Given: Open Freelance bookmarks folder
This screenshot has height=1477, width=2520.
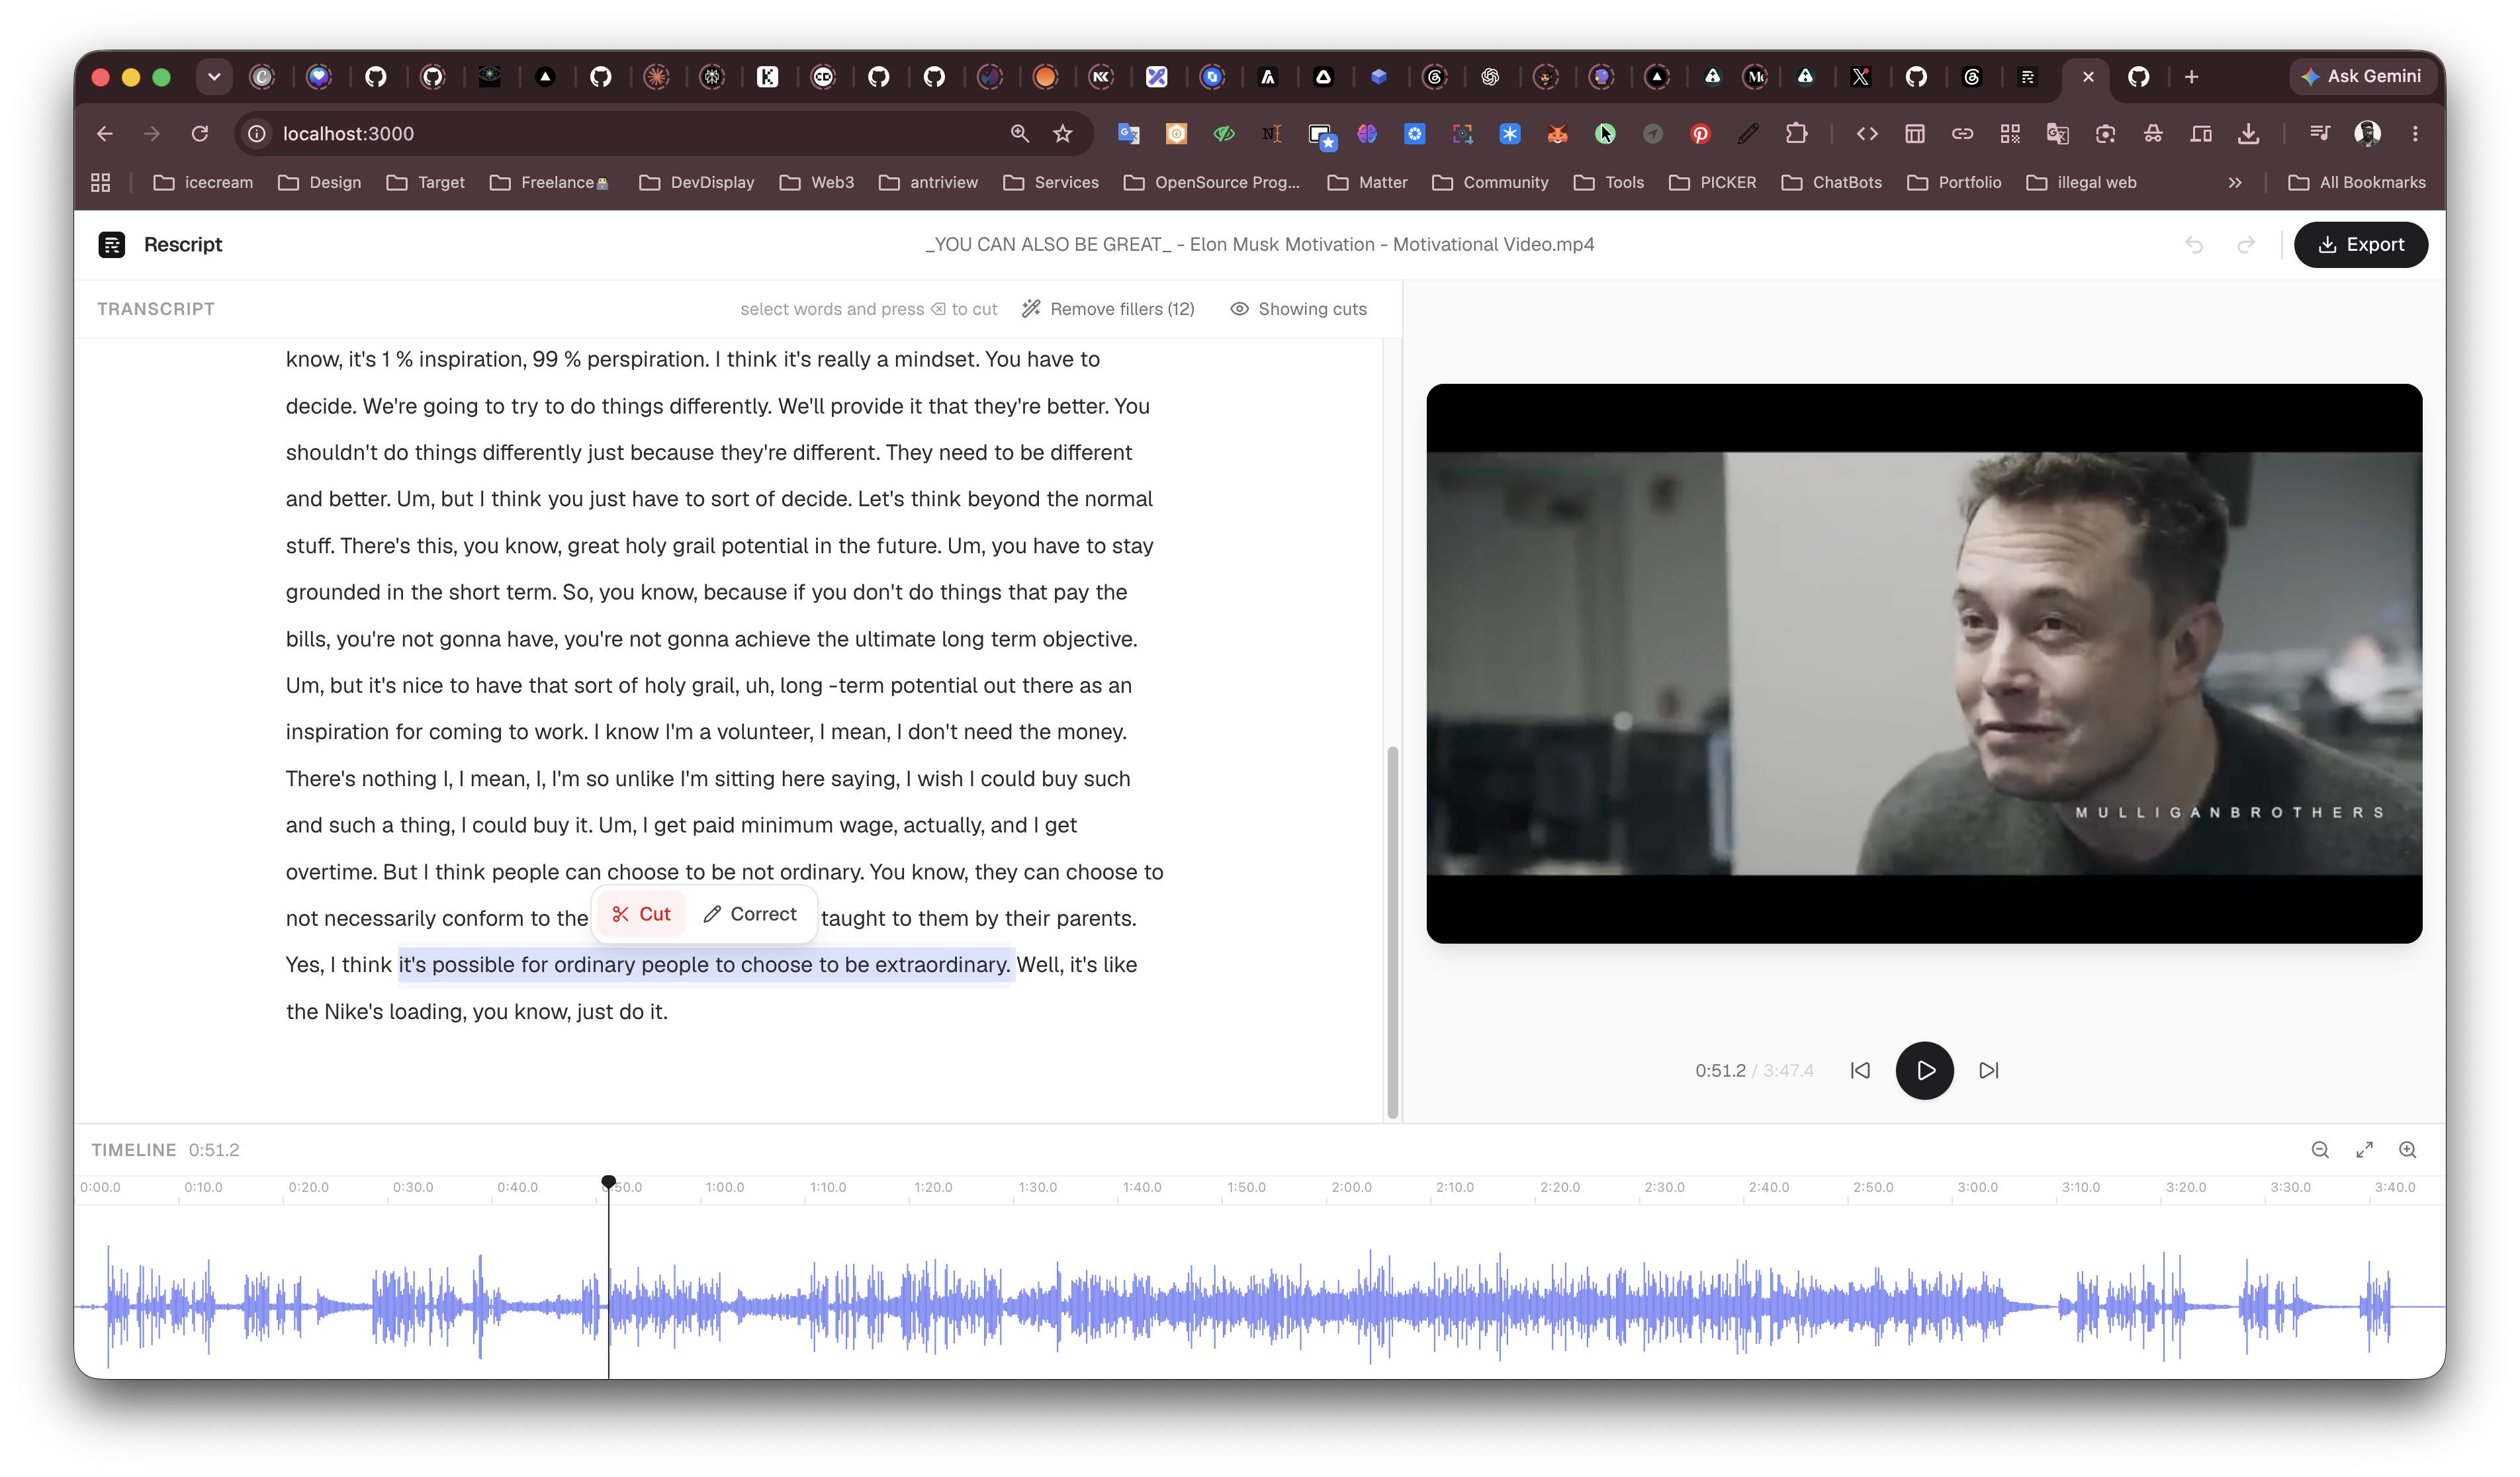Looking at the screenshot, I should click(x=550, y=183).
